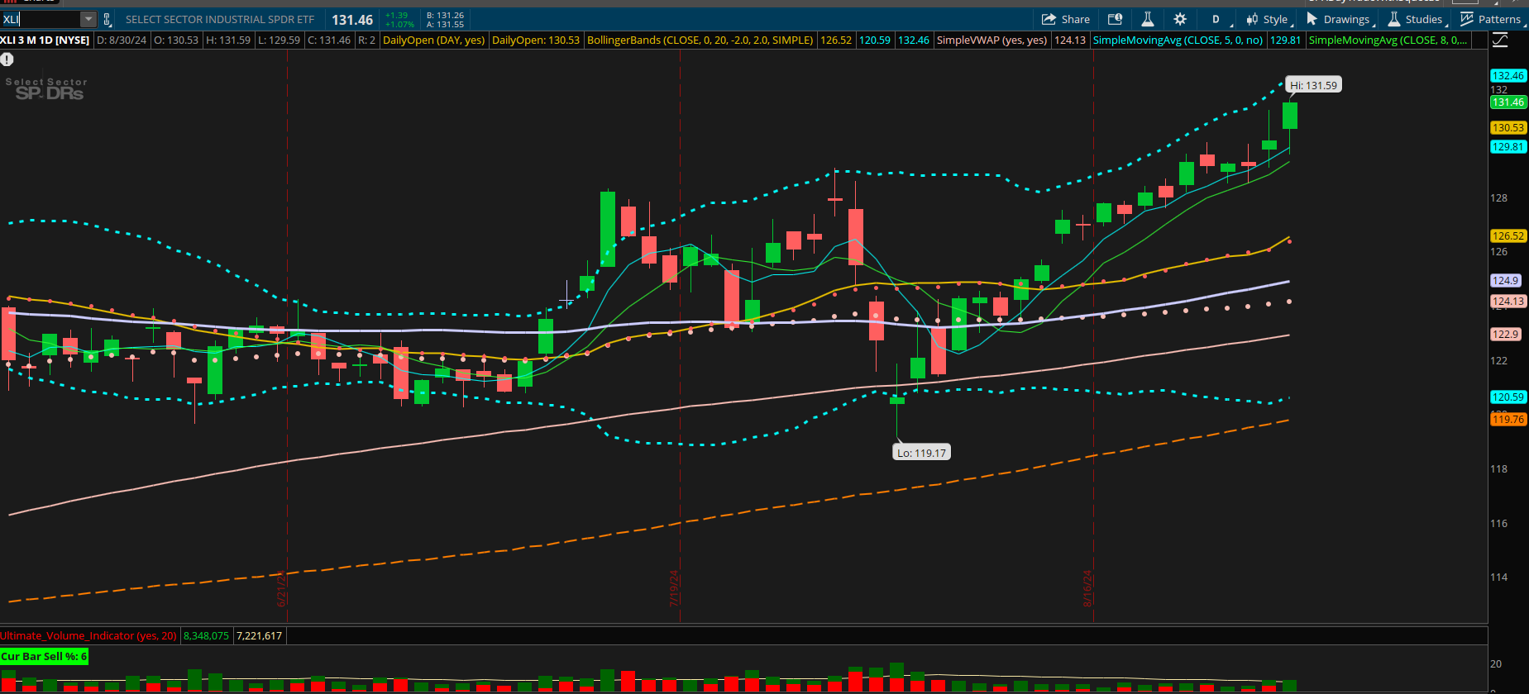Open the symbol selector dropdown arrow
Viewport: 1529px width, 694px height.
[88, 19]
